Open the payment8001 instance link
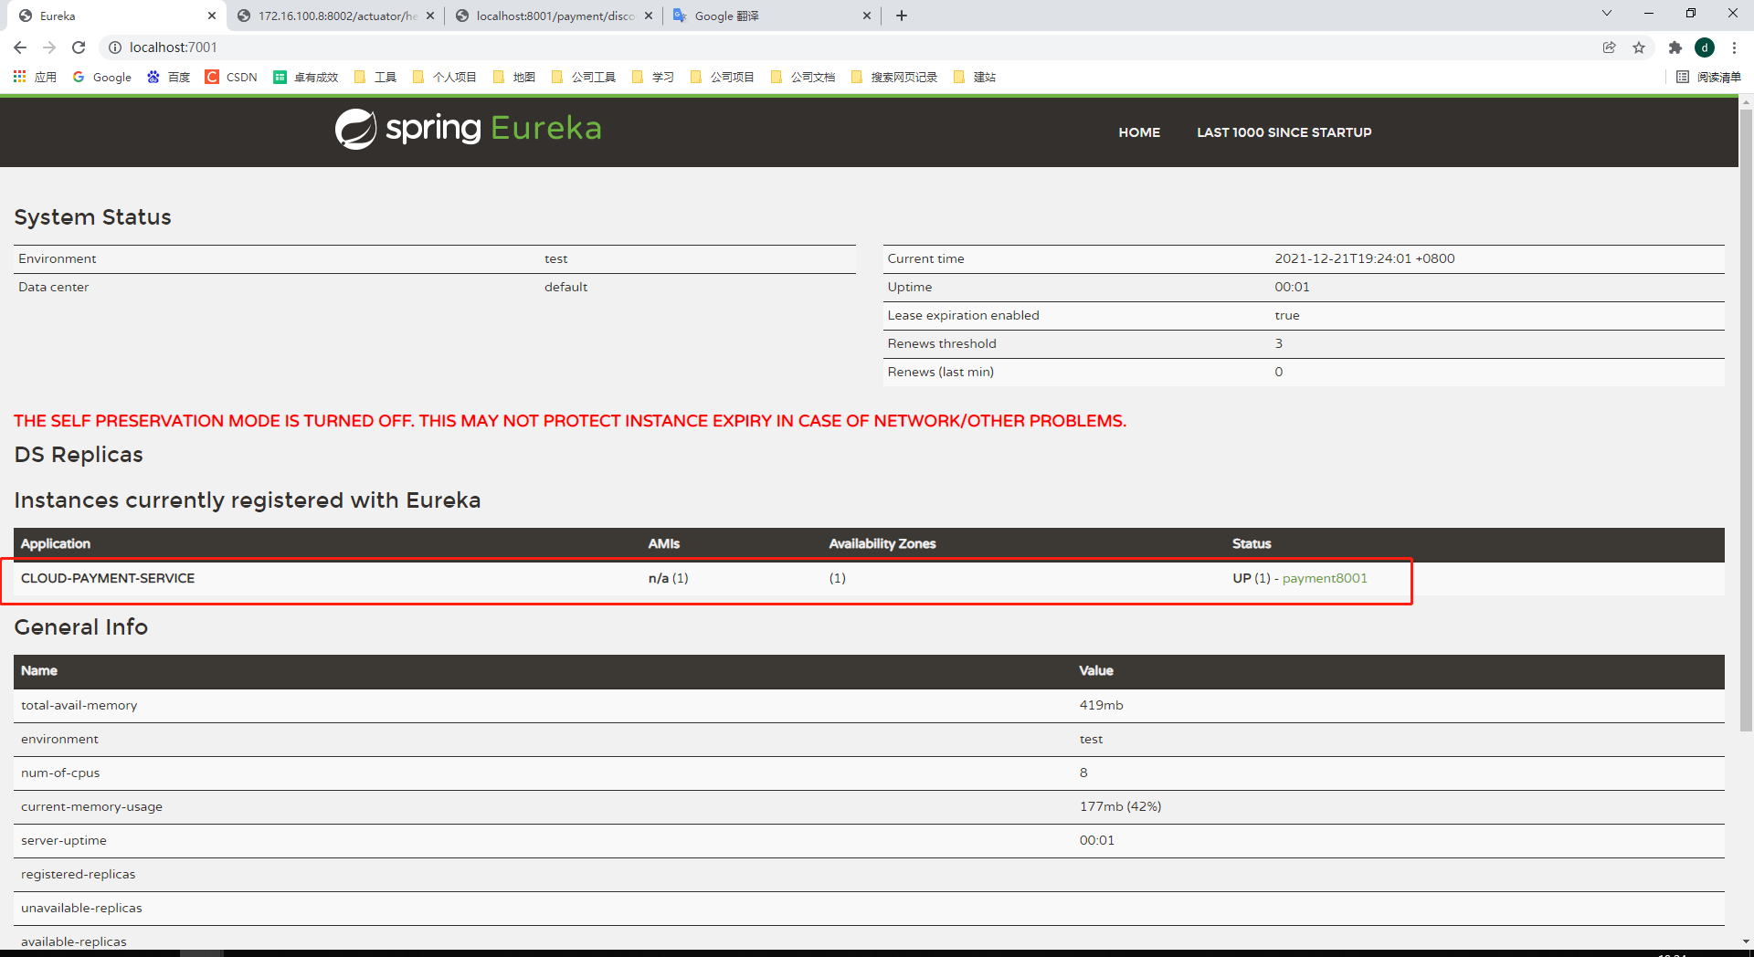The width and height of the screenshot is (1754, 957). [x=1325, y=578]
